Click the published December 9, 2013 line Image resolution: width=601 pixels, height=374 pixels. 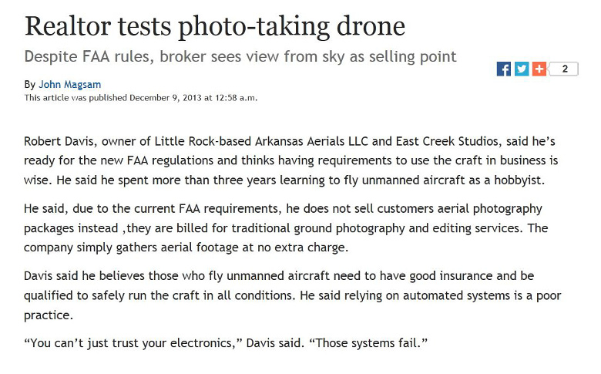[141, 98]
